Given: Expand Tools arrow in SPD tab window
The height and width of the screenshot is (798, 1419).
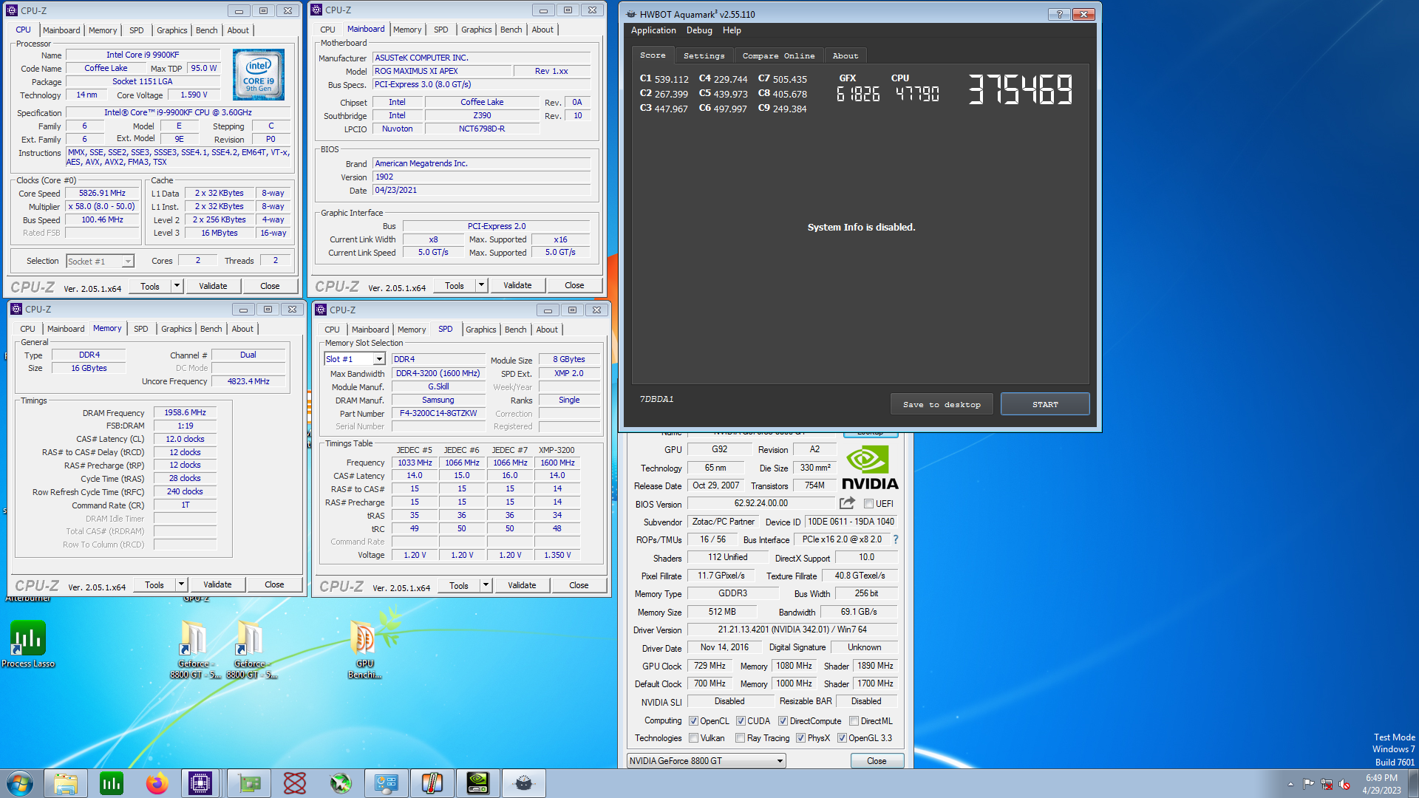Looking at the screenshot, I should point(486,585).
